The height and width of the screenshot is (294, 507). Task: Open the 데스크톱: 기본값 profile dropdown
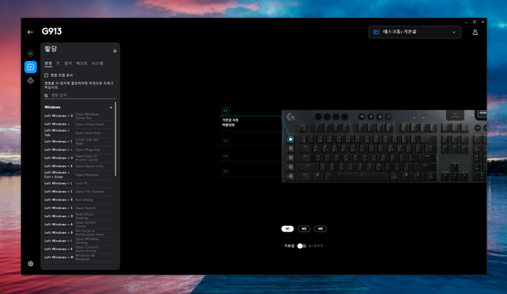[415, 32]
